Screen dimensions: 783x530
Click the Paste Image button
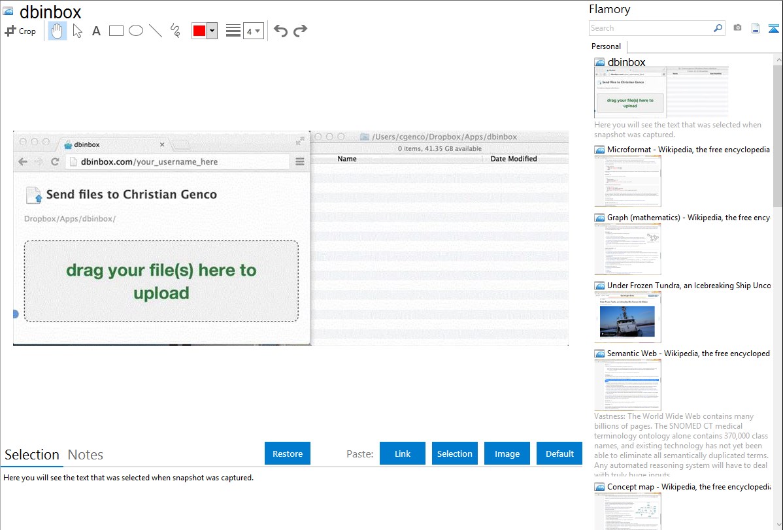pyautogui.click(x=507, y=454)
